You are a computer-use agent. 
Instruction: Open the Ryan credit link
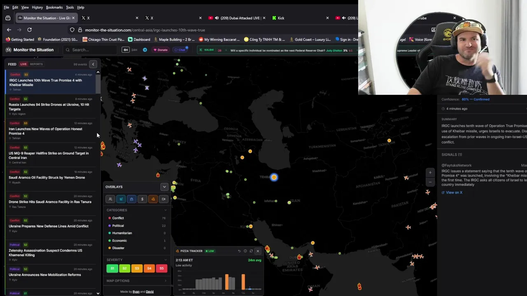coord(136,292)
